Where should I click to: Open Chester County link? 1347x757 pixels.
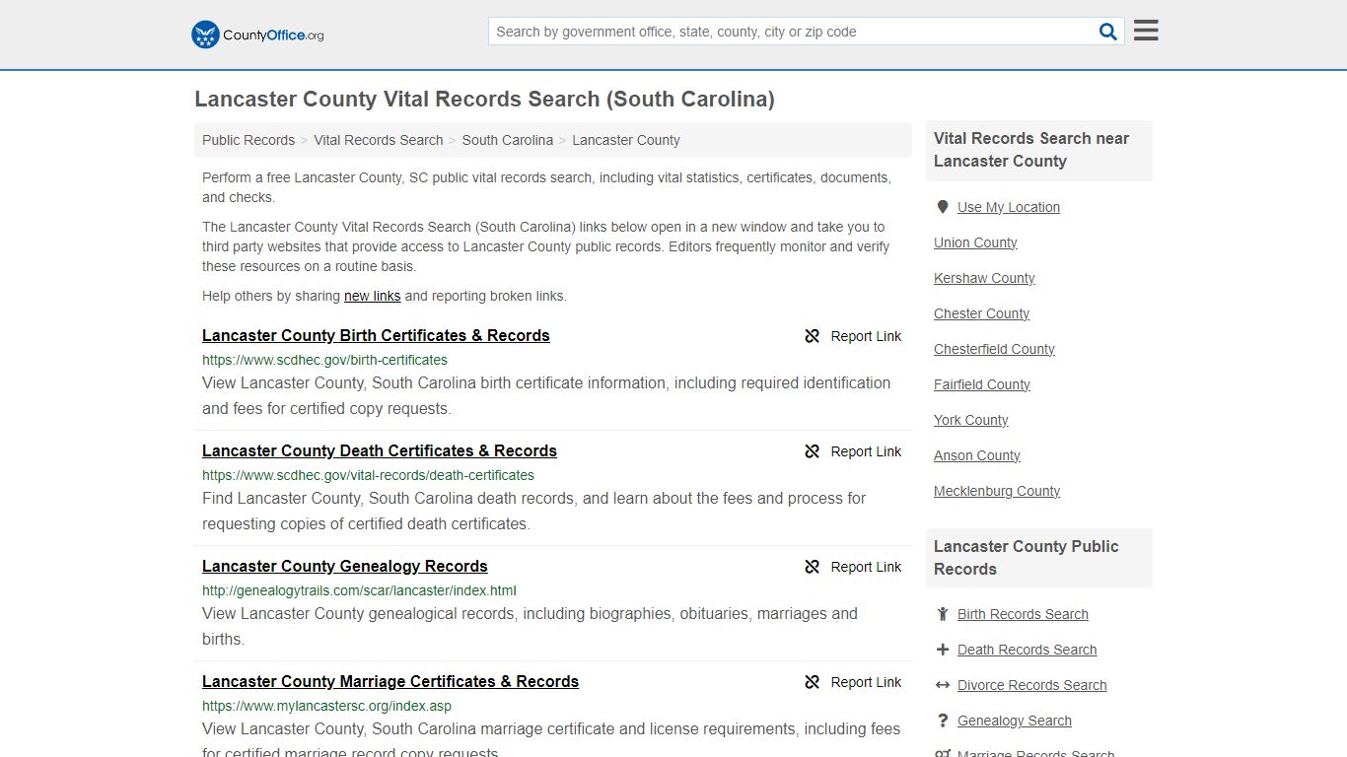point(981,313)
